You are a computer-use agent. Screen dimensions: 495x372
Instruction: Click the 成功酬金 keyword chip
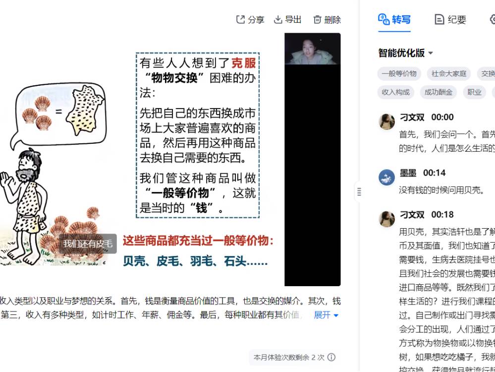438,92
